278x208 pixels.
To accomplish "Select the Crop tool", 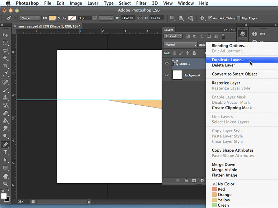I will 5,66.
